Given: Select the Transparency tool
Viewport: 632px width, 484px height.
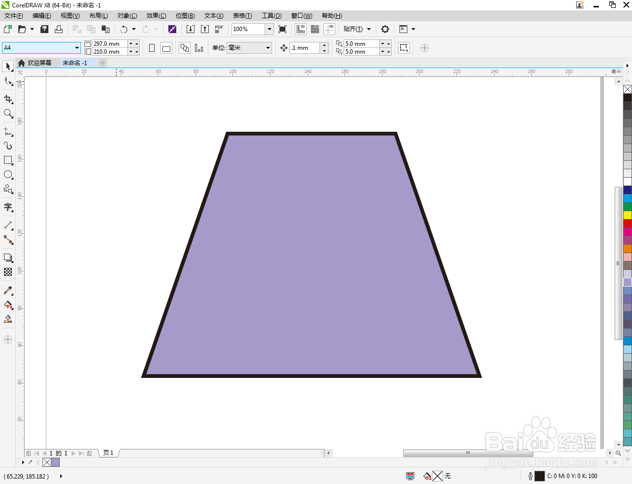Looking at the screenshot, I should coord(8,272).
